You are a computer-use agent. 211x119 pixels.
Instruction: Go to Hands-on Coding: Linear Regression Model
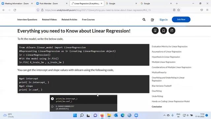tap(171, 101)
